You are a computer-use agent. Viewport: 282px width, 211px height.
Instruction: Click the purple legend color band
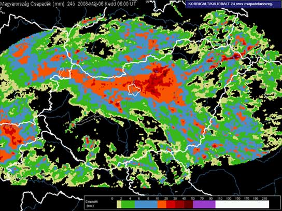204,204
